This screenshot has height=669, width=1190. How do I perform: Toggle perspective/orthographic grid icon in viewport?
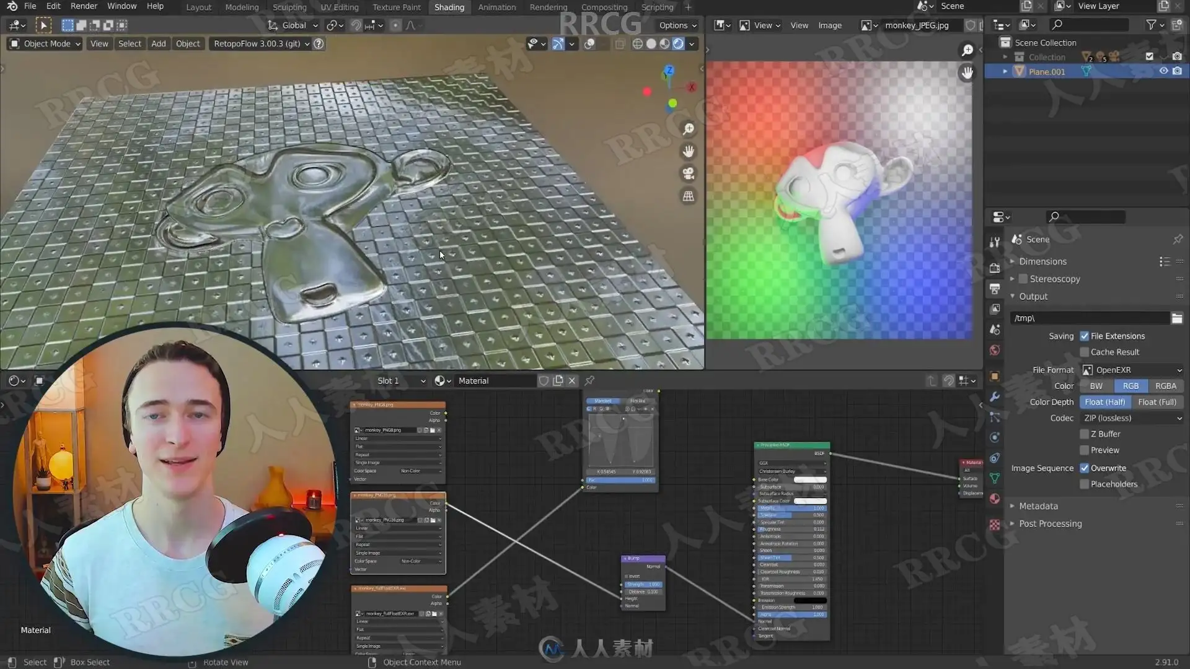point(689,196)
